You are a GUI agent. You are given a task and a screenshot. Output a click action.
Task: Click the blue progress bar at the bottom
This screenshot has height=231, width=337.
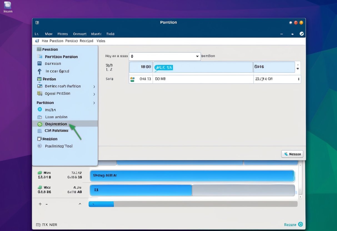pyautogui.click(x=101, y=204)
